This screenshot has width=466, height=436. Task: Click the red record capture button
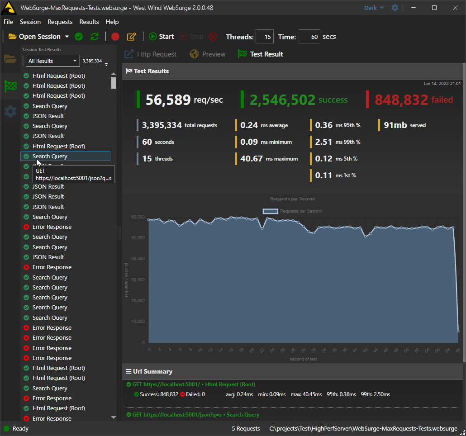coord(115,37)
